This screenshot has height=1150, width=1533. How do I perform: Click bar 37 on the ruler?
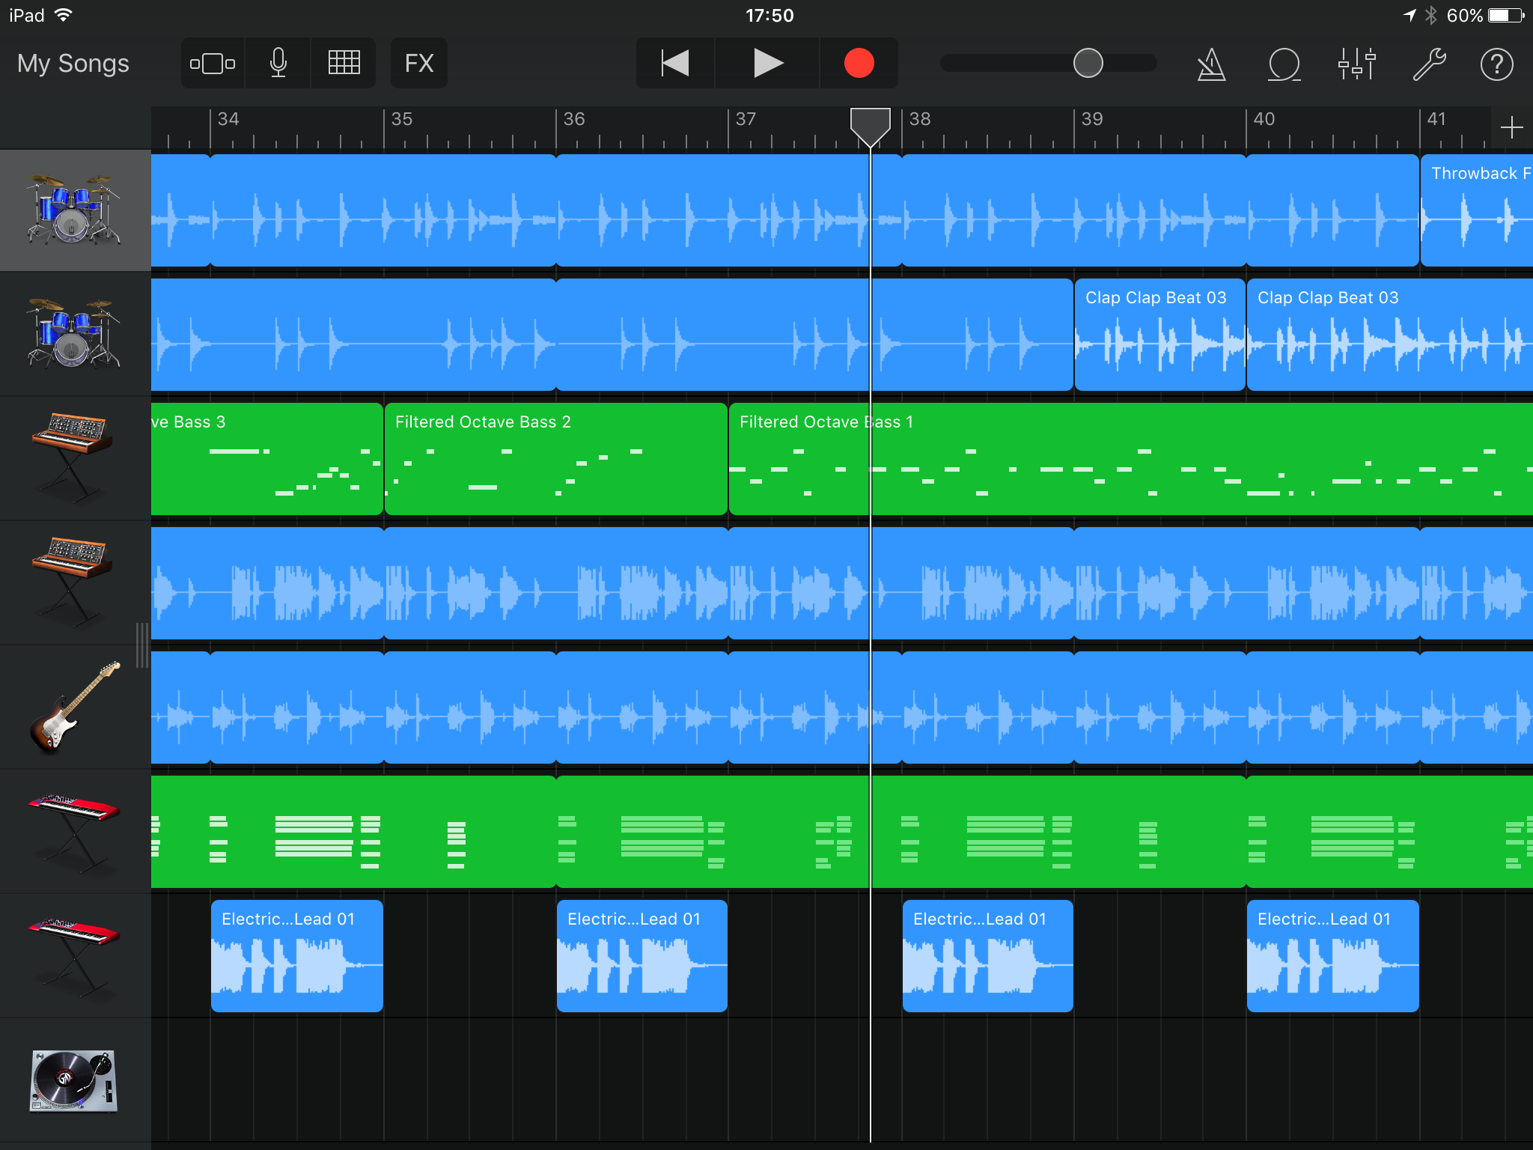746,119
